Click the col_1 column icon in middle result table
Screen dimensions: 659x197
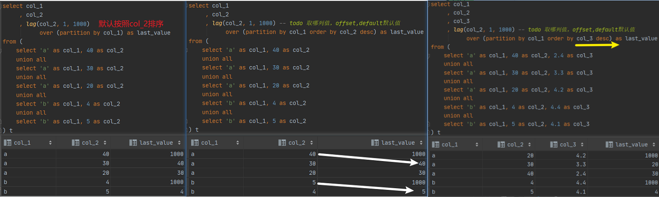[195, 143]
